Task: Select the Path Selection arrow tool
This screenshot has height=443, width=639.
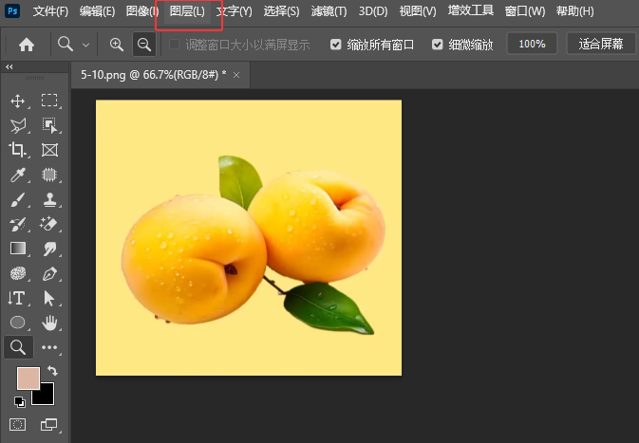Action: pyautogui.click(x=49, y=298)
